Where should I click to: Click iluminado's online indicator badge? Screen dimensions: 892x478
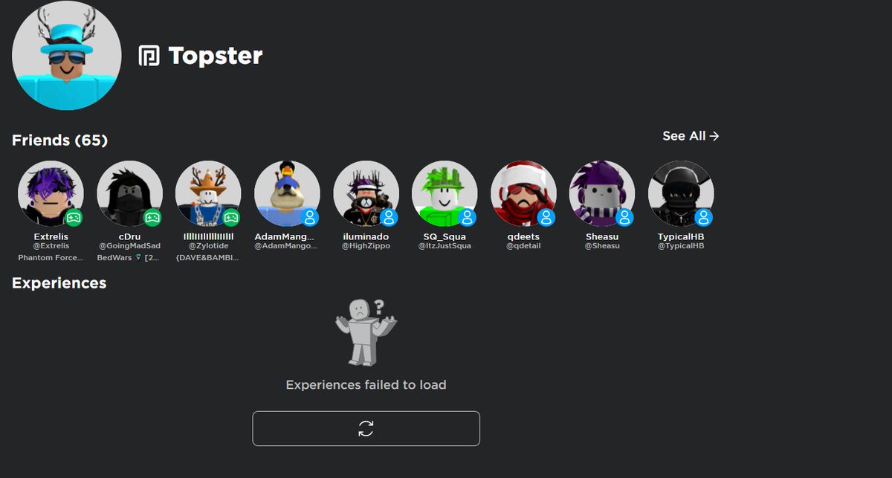pos(388,217)
